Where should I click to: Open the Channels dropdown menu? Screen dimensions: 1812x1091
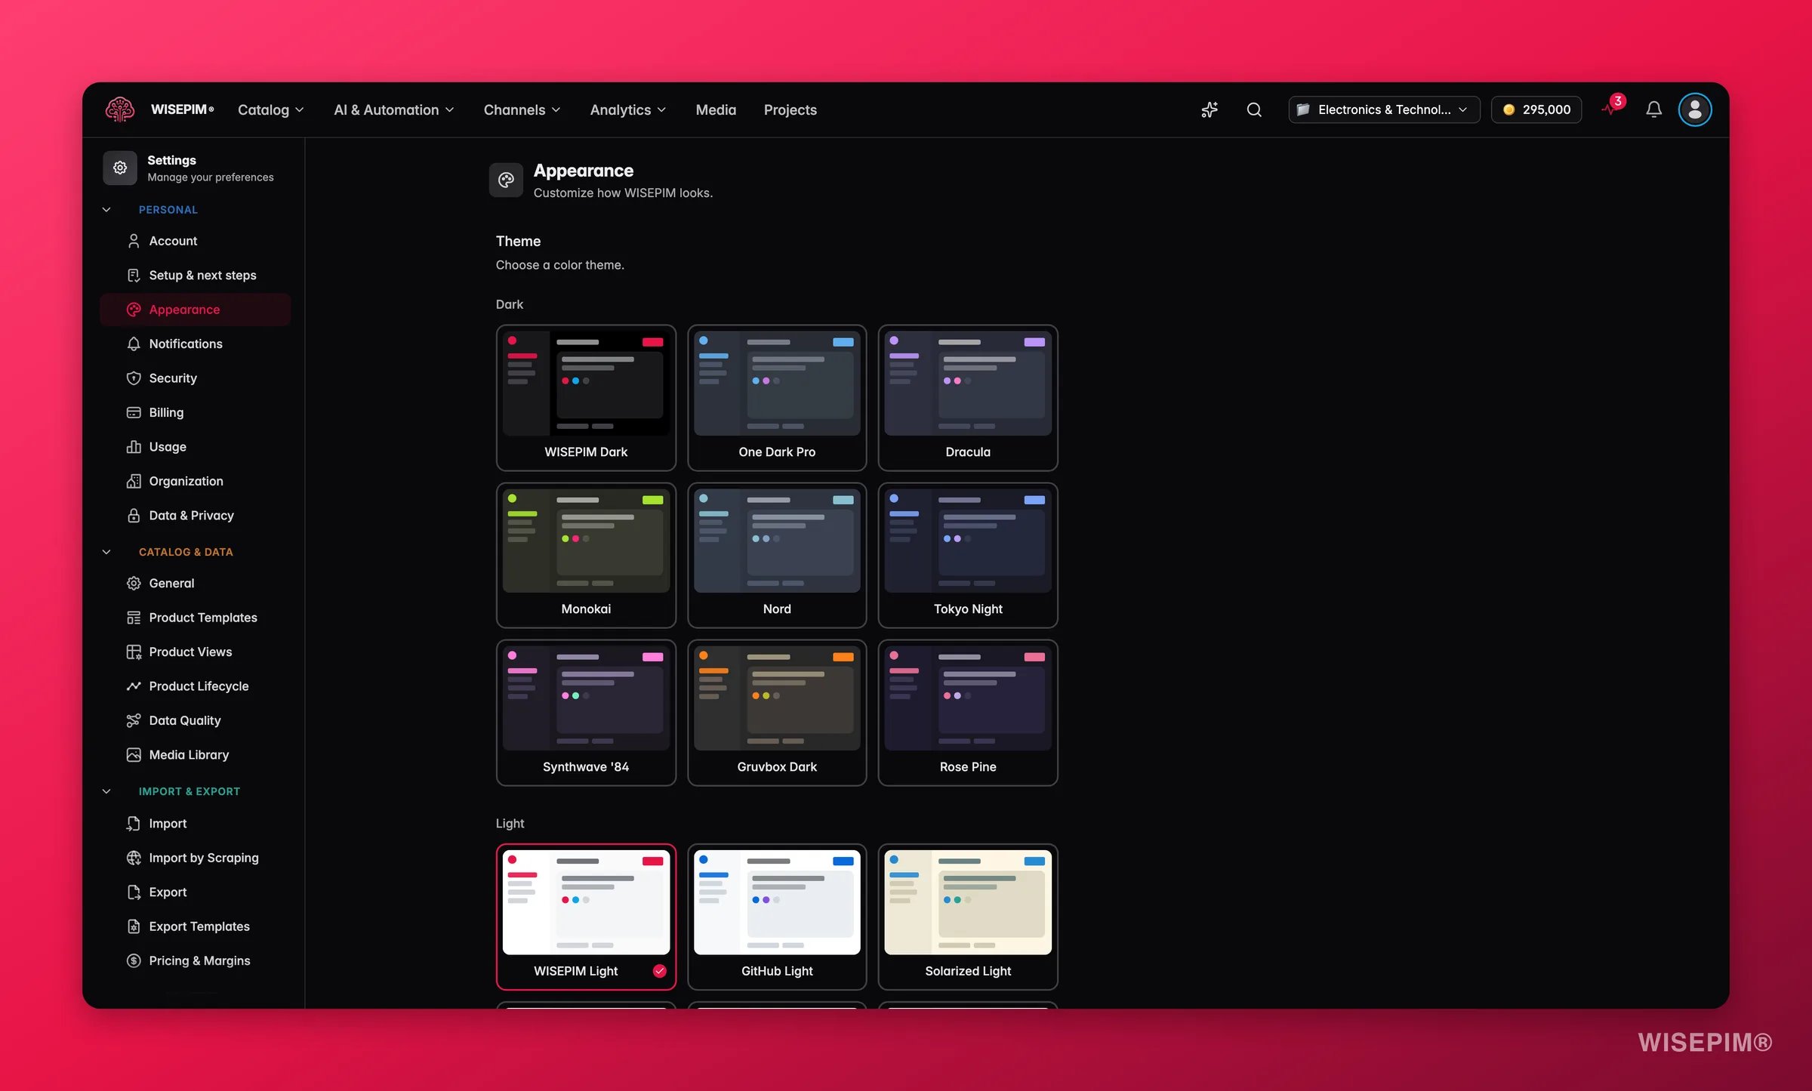click(522, 109)
